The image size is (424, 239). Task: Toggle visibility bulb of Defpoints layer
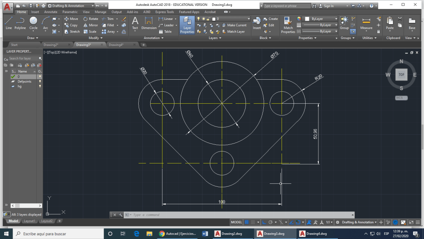tap(40, 82)
